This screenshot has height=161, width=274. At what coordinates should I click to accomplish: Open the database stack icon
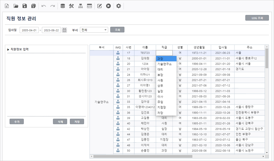[63, 6]
